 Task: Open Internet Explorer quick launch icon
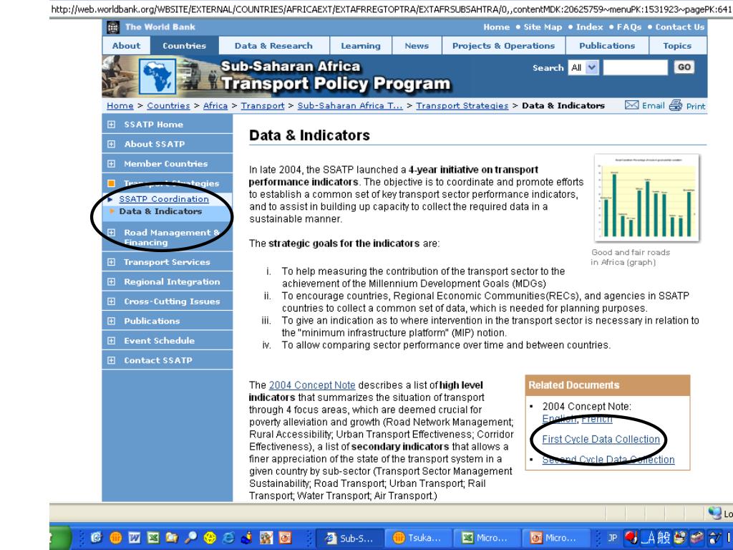tap(228, 538)
